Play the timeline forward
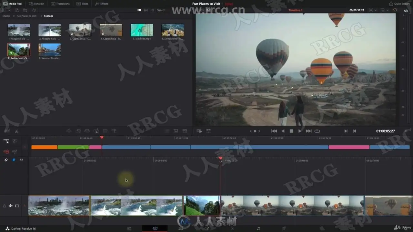The height and width of the screenshot is (232, 413). pyautogui.click(x=300, y=131)
